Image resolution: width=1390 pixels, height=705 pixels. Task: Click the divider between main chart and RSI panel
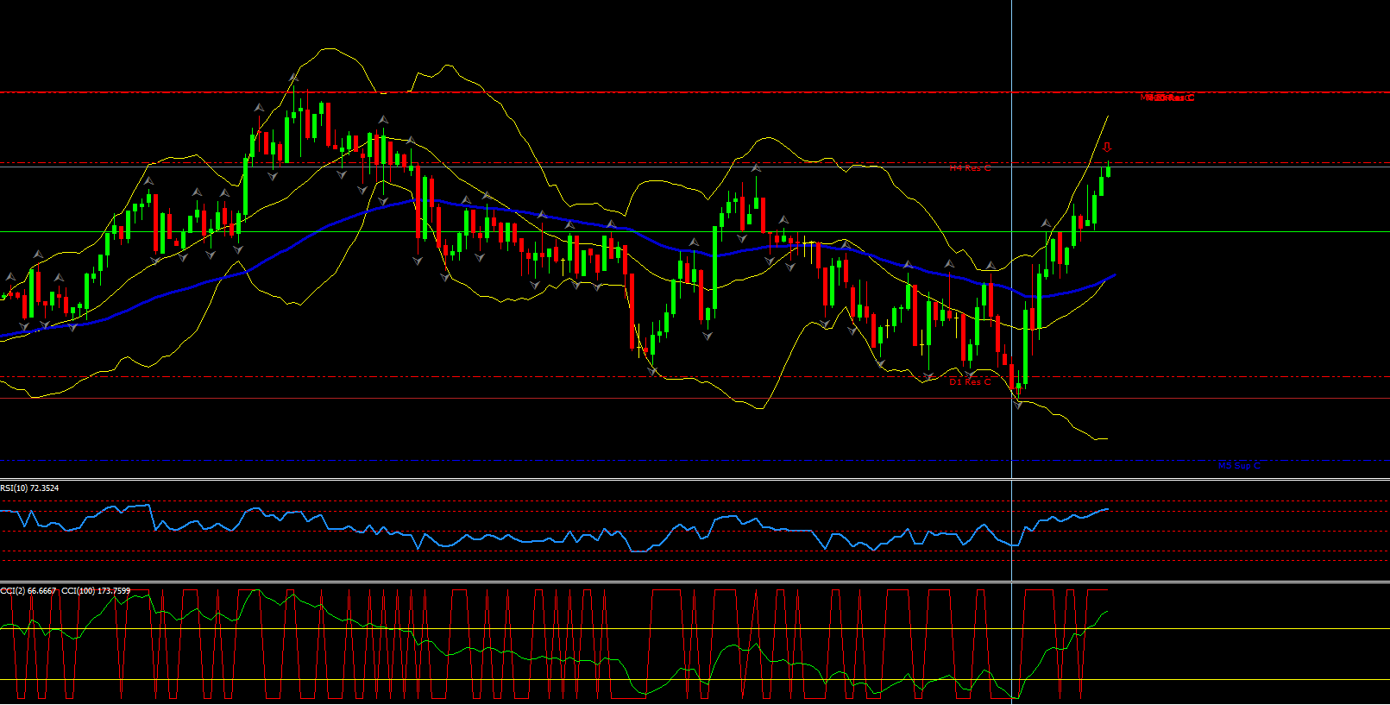tap(690, 479)
